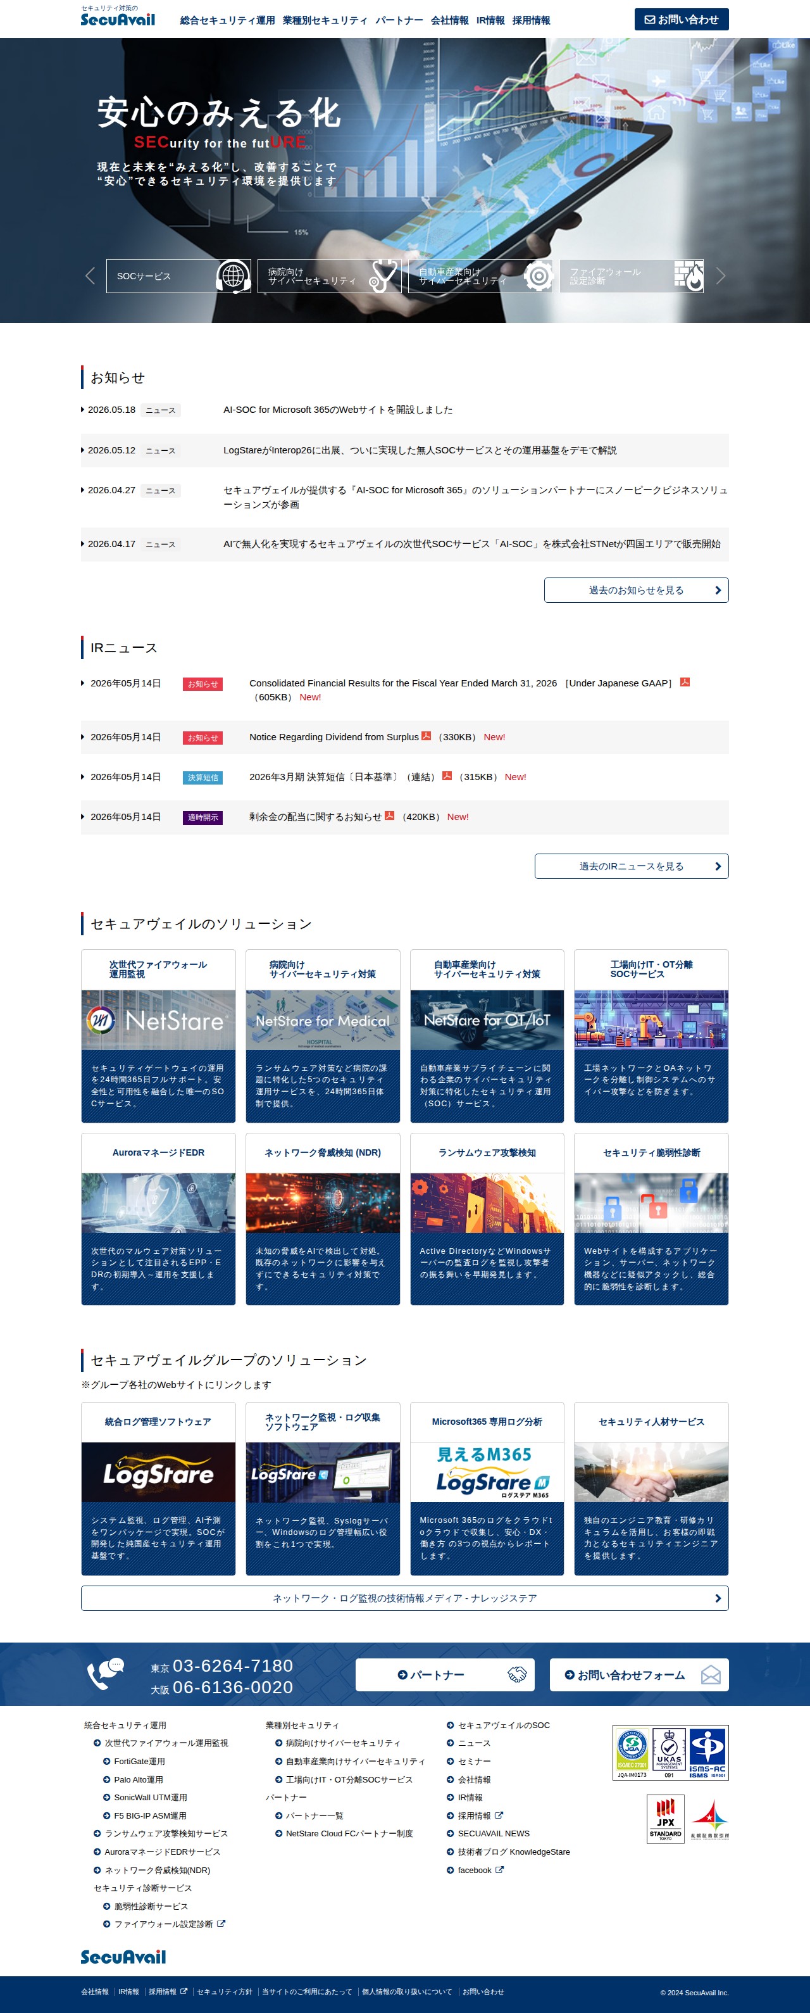Click the JPX Standard Tokyo logo

[x=666, y=1819]
